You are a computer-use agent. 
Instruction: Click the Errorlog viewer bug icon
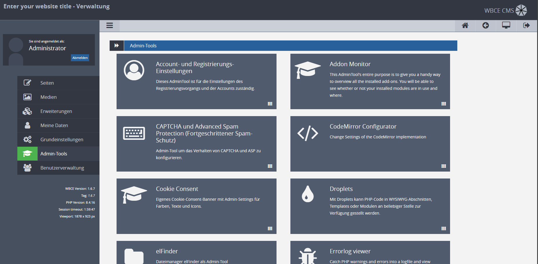(x=308, y=256)
